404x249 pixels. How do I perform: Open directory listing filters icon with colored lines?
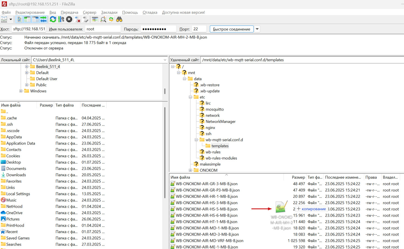[x=95, y=19]
